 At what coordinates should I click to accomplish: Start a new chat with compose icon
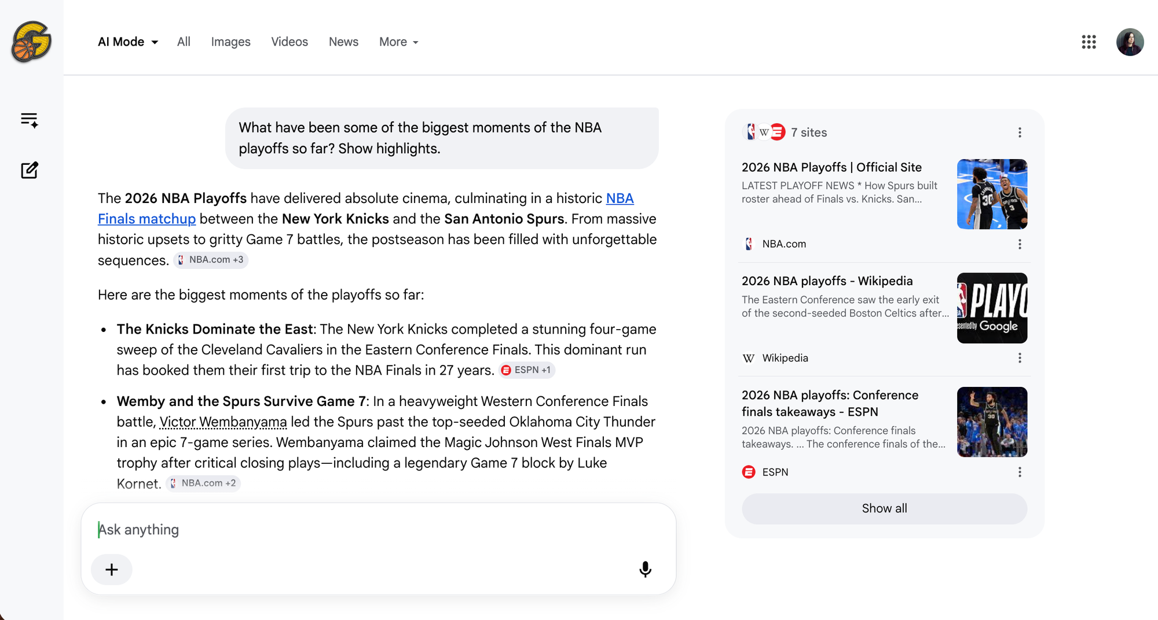click(30, 170)
